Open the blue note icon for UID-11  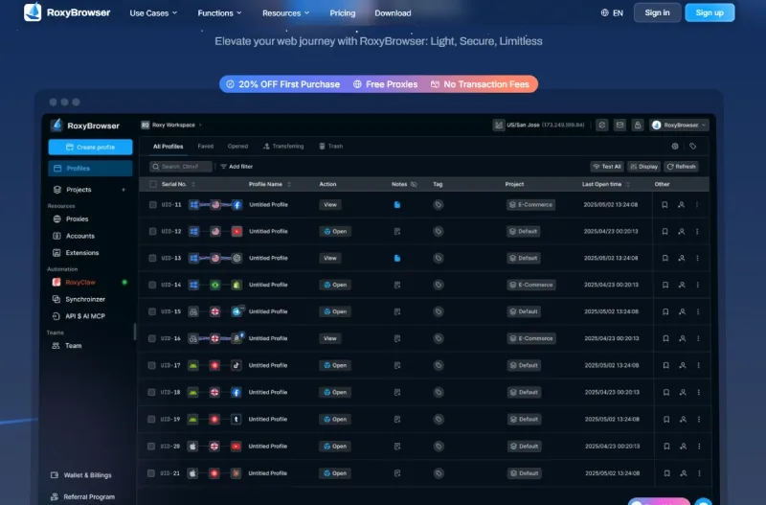(397, 205)
